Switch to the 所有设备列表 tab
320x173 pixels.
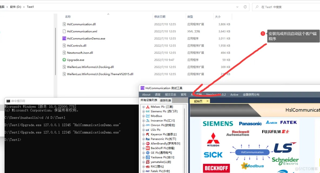point(149,100)
